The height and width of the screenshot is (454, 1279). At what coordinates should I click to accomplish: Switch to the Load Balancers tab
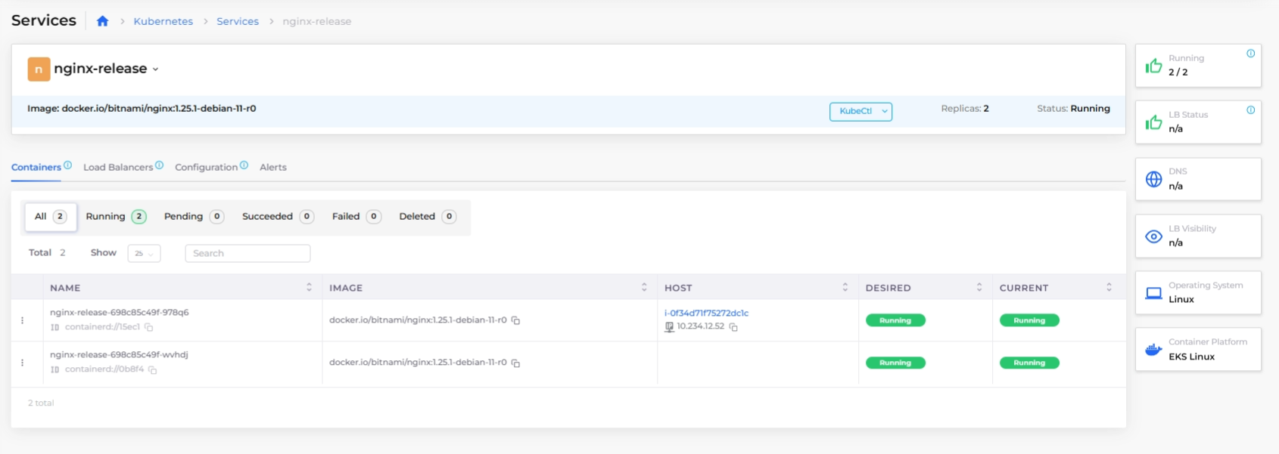(118, 168)
